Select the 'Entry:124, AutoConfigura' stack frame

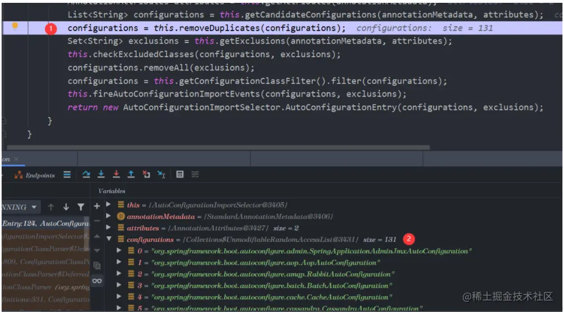click(x=45, y=224)
